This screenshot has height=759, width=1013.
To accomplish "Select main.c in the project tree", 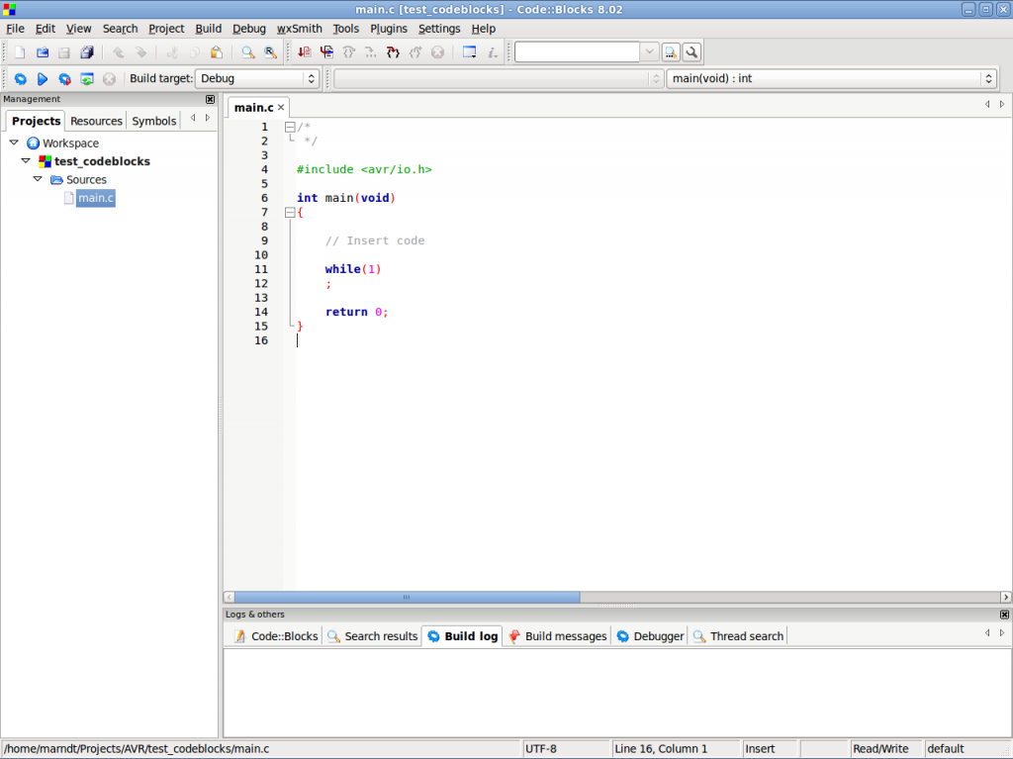I will click(x=96, y=198).
